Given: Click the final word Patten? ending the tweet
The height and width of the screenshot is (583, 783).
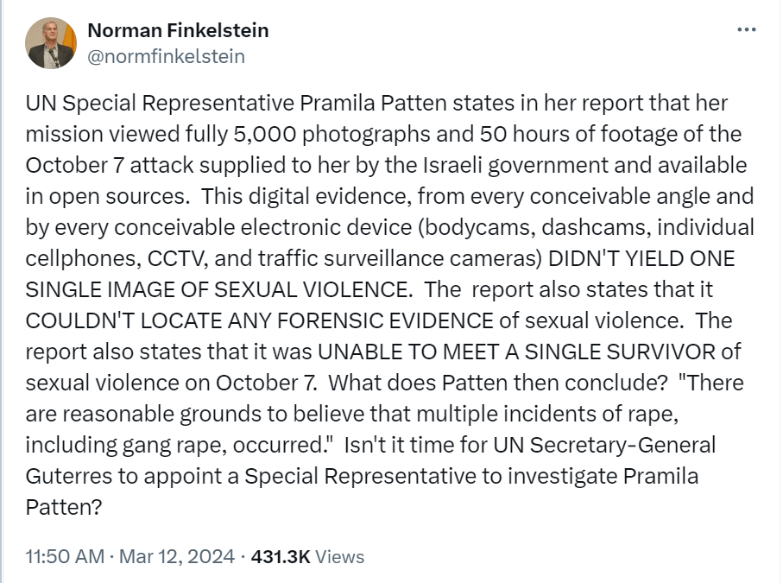Looking at the screenshot, I should pyautogui.click(x=63, y=508).
